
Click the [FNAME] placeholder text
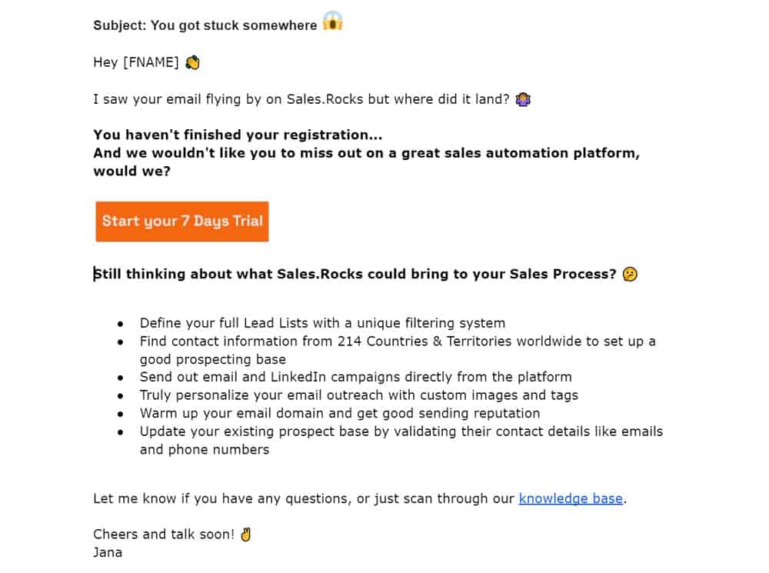pos(151,63)
